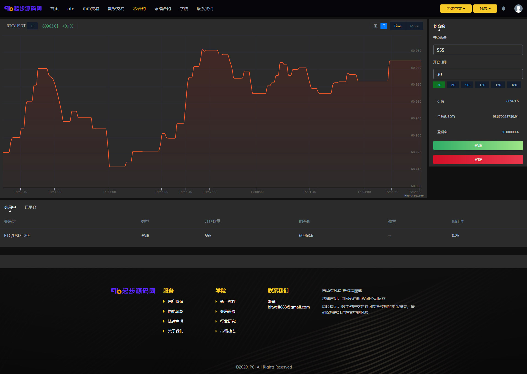The image size is (527, 374).
Task: Click the small icon next to BTC/USDT
Action: 32,26
